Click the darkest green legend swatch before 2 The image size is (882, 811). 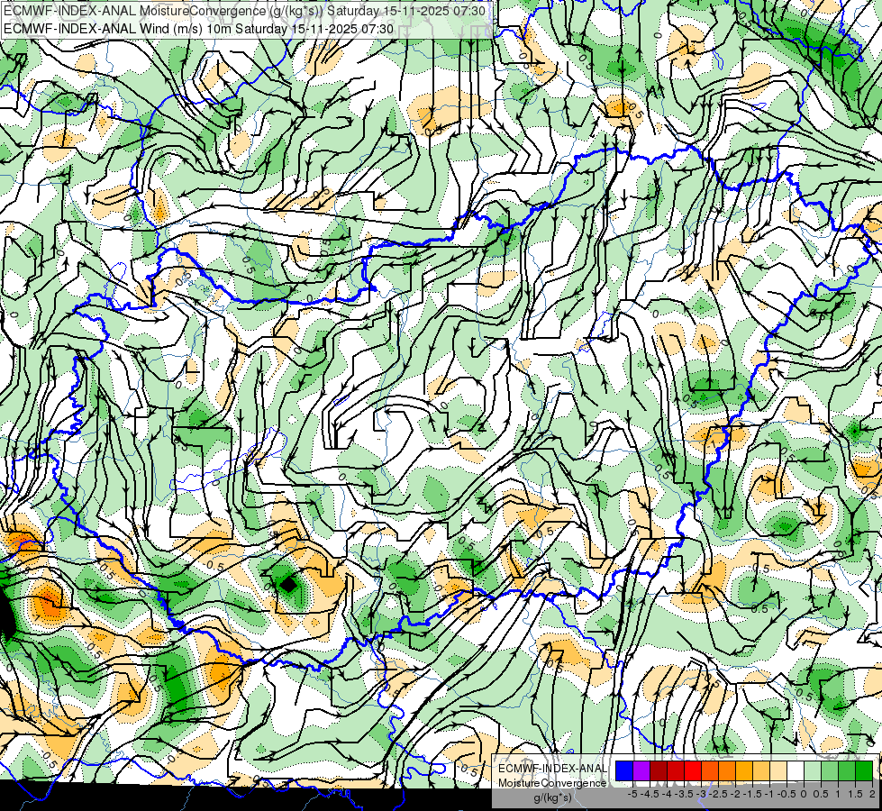(863, 770)
